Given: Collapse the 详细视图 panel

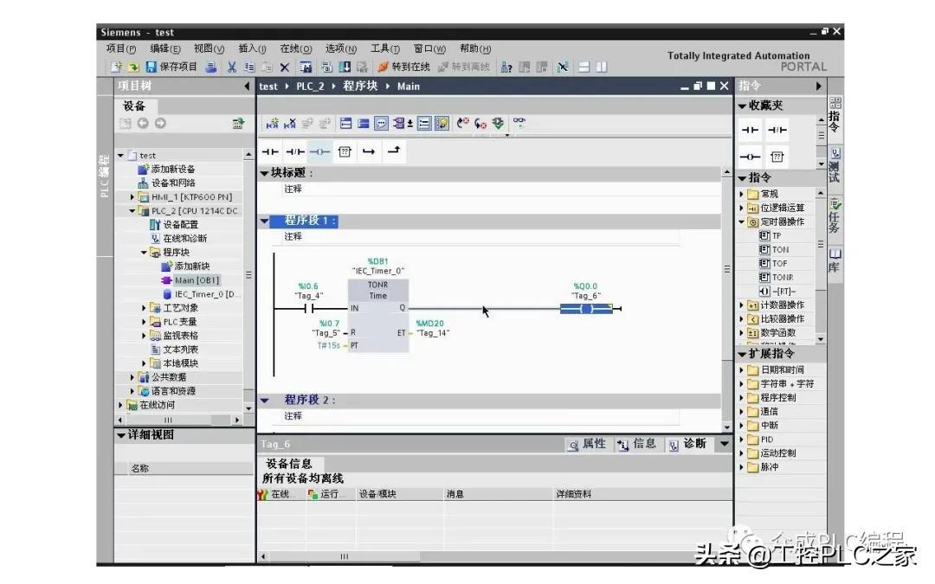Looking at the screenshot, I should pyautogui.click(x=121, y=435).
